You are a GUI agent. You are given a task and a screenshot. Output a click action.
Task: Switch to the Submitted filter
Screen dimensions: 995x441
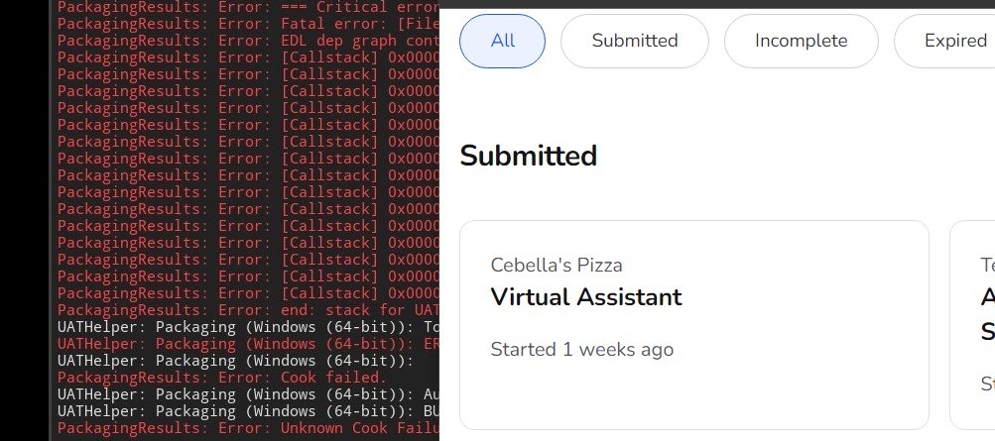coord(634,42)
